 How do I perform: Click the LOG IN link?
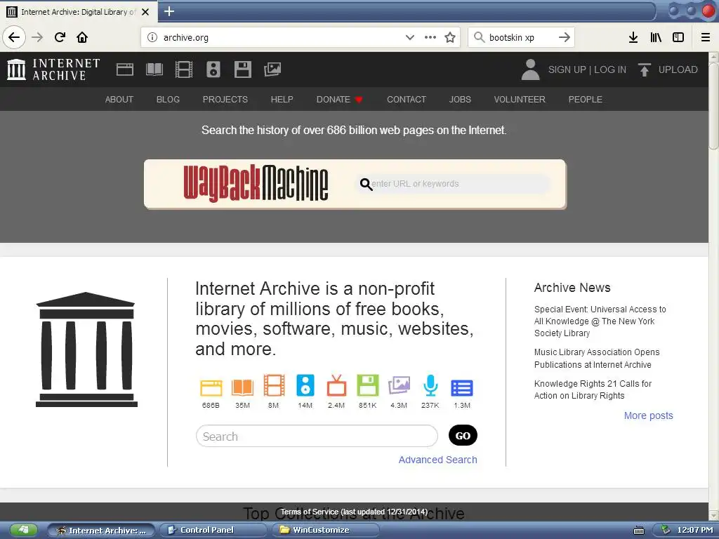point(610,69)
